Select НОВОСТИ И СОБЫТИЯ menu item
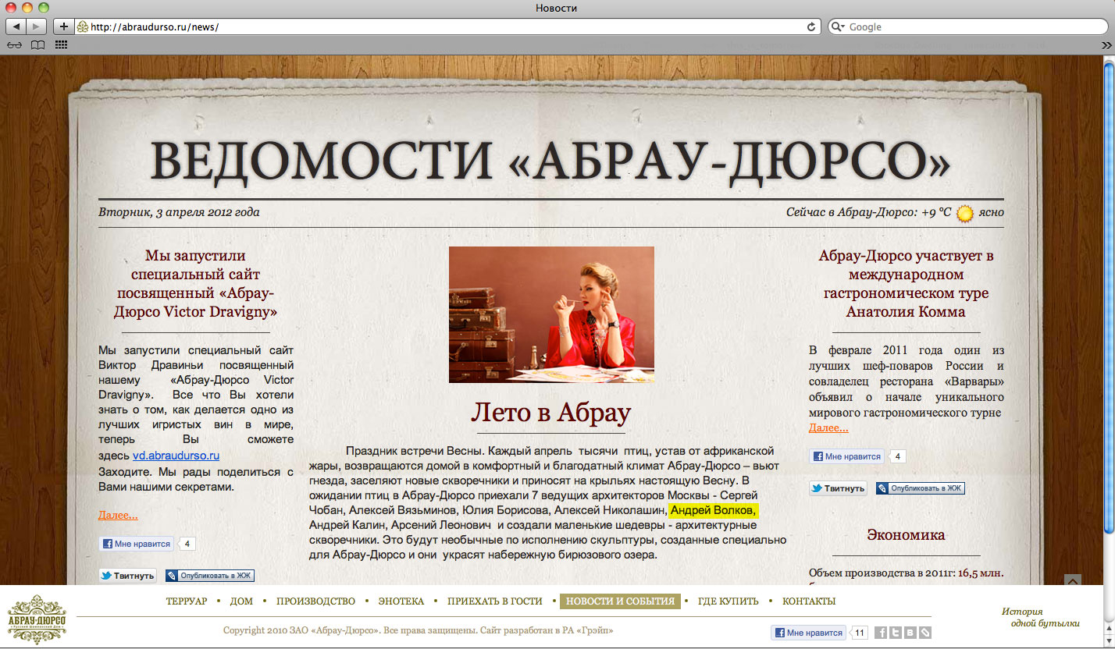Screen dimensions: 1115x649 (620, 601)
